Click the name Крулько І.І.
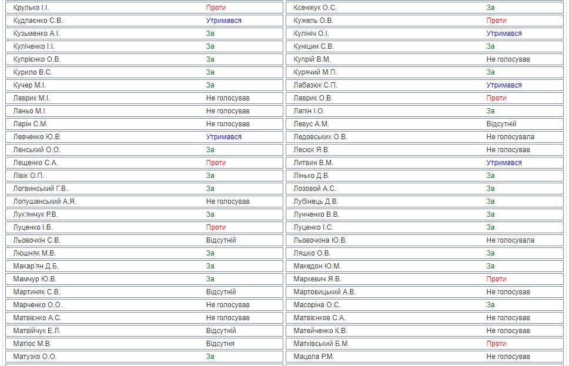 tap(31, 8)
